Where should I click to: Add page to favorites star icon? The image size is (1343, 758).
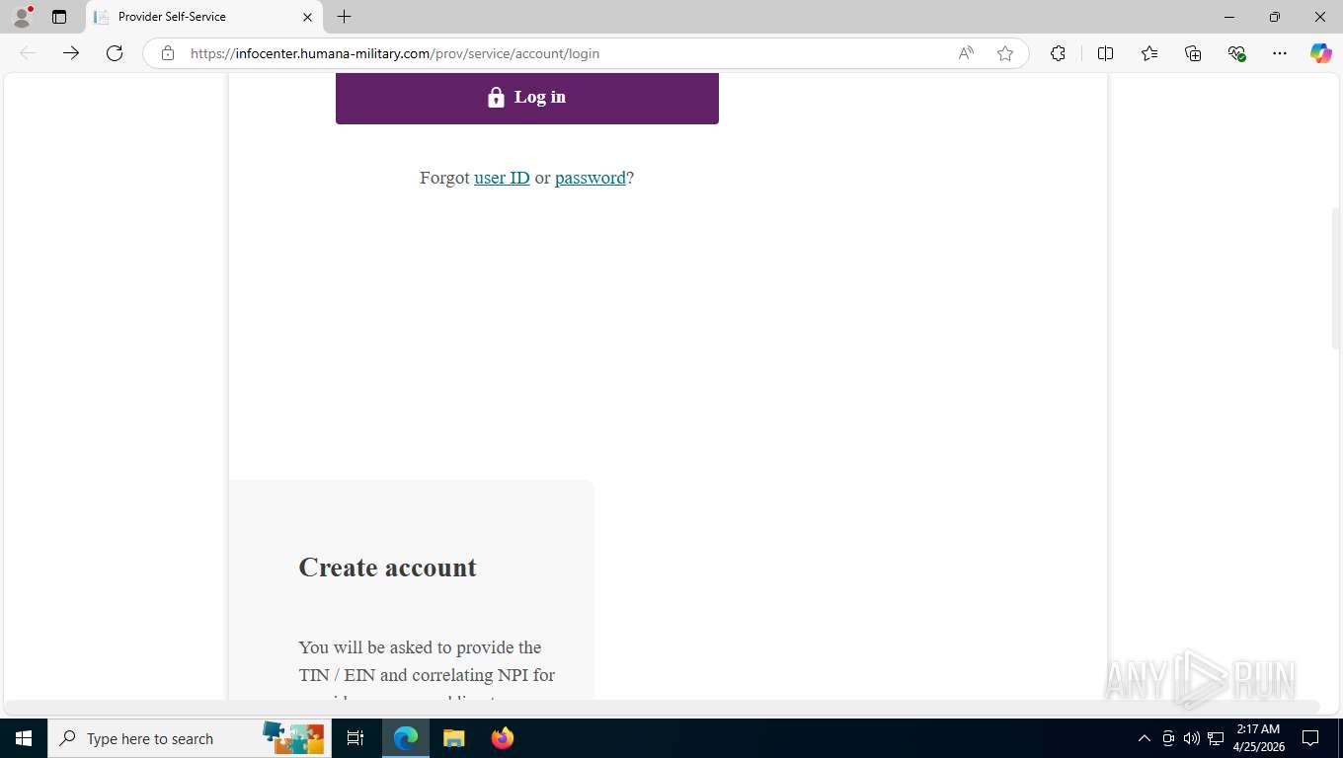pyautogui.click(x=1005, y=53)
